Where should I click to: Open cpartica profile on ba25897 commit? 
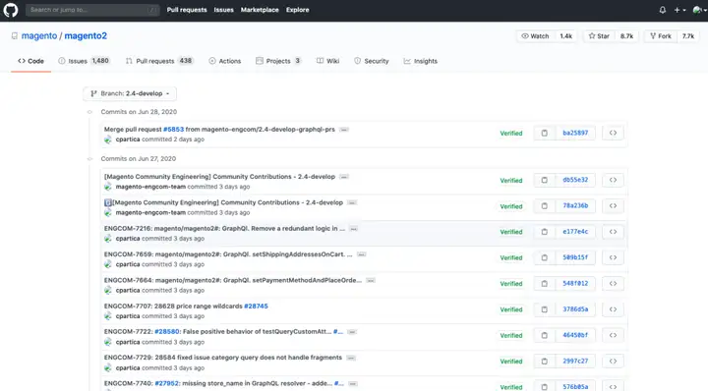click(x=128, y=140)
